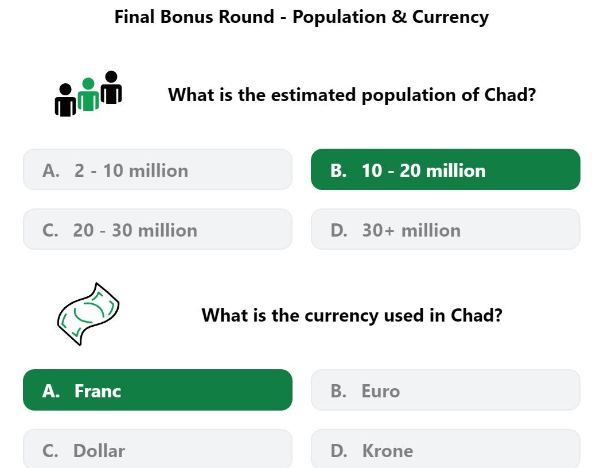Click letter A on the green Franc answer
The image size is (608, 468).
[51, 391]
